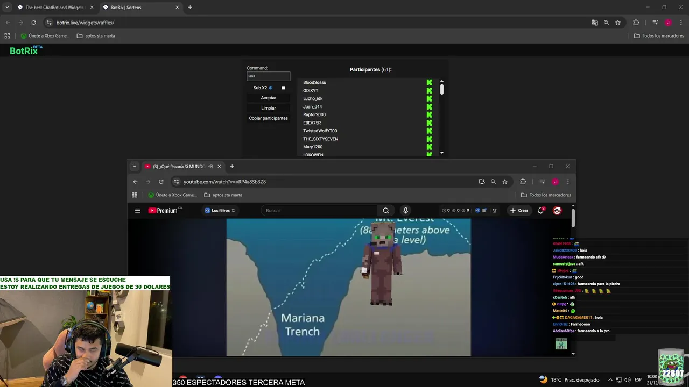Click the participants list scrollbar thumb

[x=442, y=89]
